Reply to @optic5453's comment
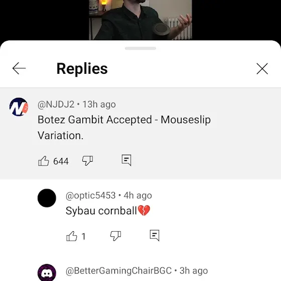 [x=155, y=235]
